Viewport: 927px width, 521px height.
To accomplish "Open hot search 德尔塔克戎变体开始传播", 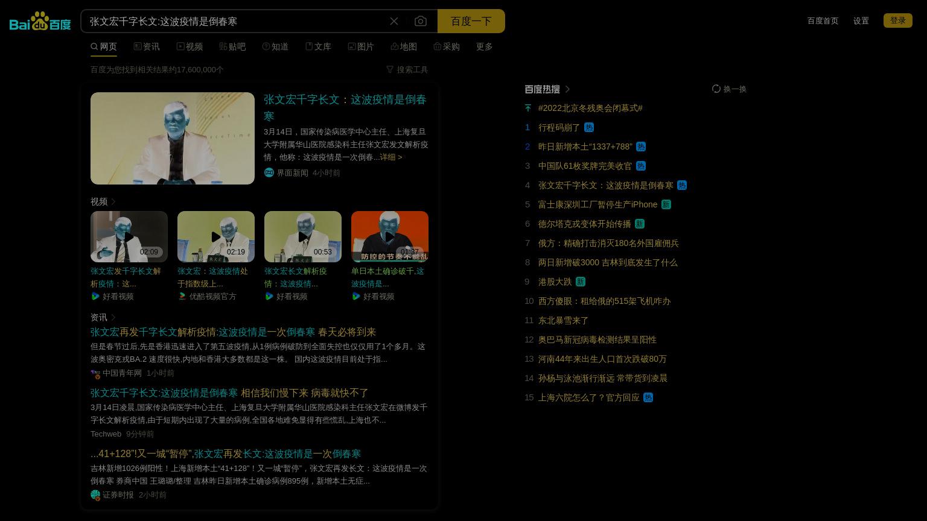I will [584, 224].
